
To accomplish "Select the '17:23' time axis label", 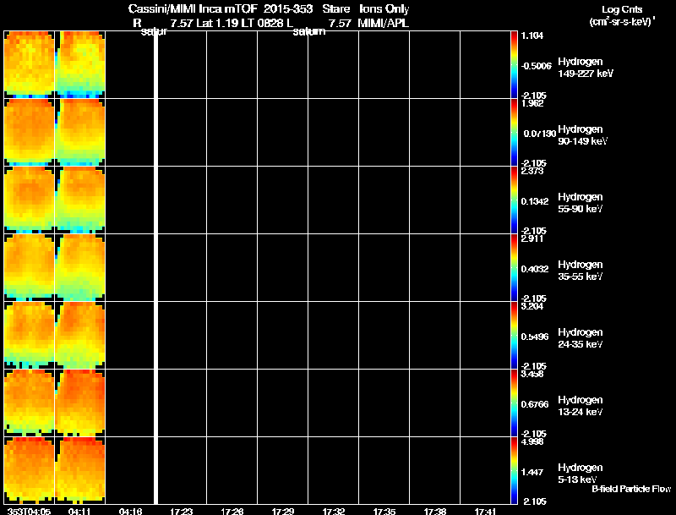I will pyautogui.click(x=181, y=511).
